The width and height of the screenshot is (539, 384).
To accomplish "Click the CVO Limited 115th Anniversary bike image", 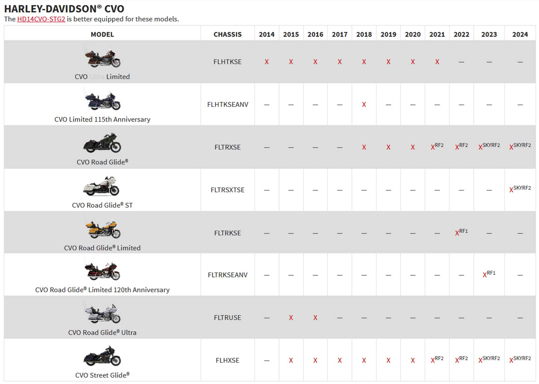I will 102,100.
